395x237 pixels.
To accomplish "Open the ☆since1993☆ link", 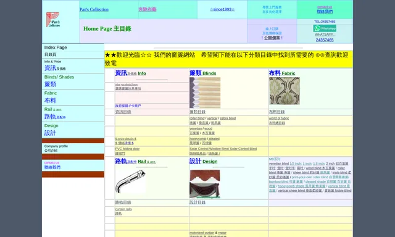I will [x=222, y=9].
